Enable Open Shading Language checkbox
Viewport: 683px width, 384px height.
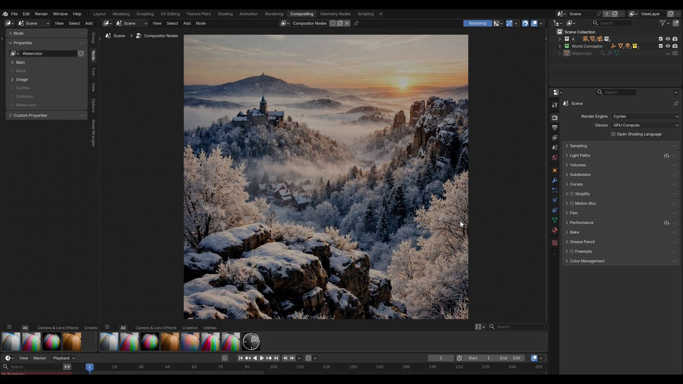pos(613,134)
